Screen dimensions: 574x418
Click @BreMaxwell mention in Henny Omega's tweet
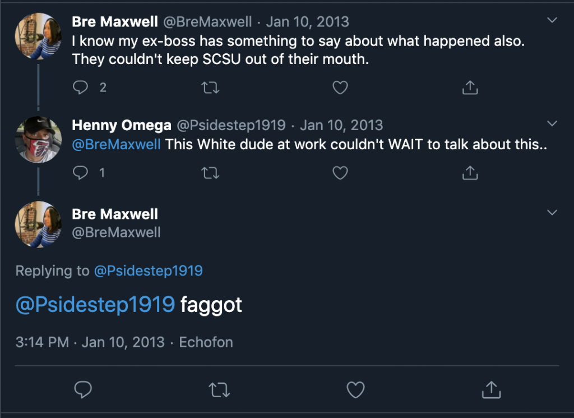(117, 144)
